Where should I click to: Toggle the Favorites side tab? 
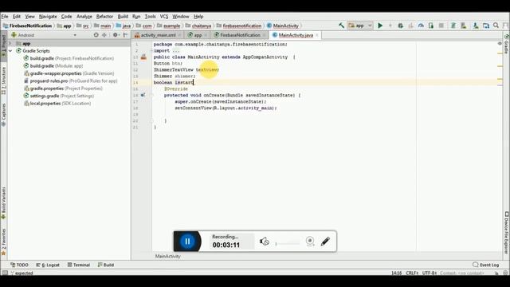click(3, 242)
